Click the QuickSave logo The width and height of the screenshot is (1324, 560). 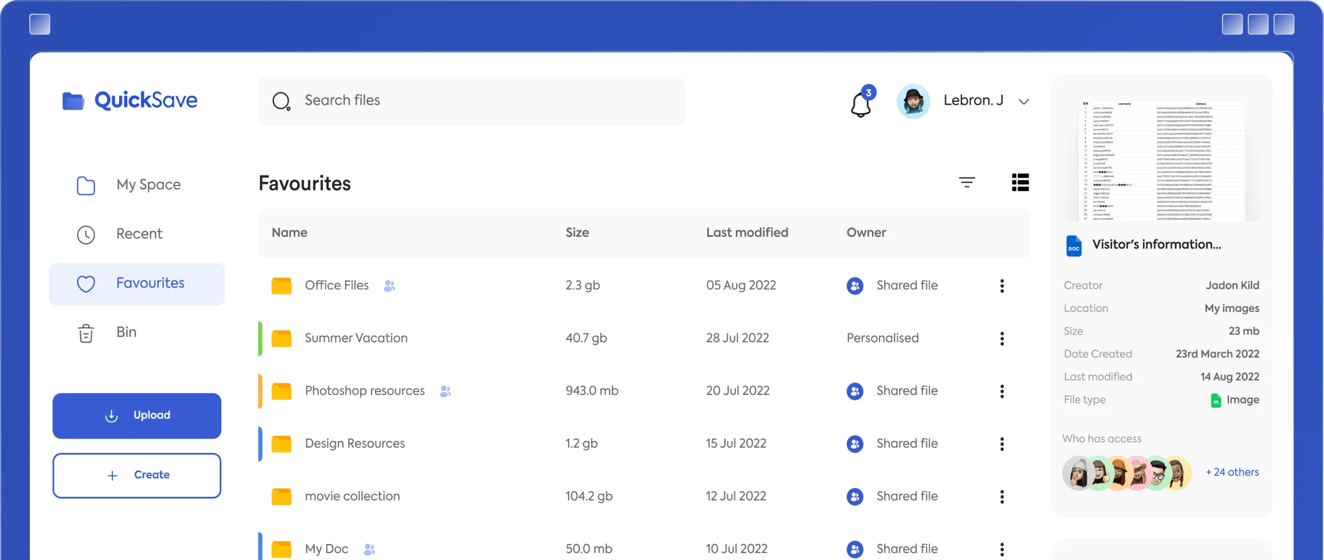(130, 100)
